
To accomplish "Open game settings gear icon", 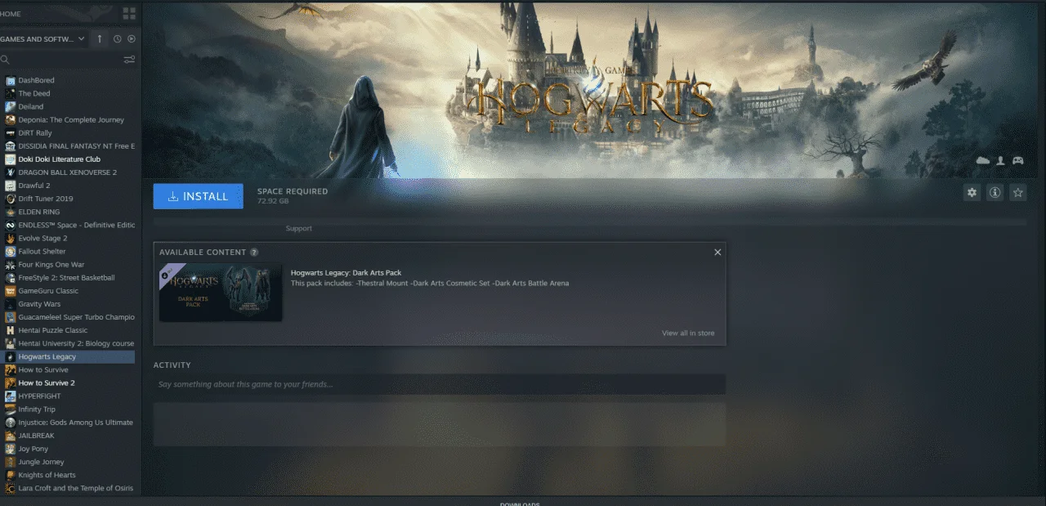I will click(x=972, y=193).
